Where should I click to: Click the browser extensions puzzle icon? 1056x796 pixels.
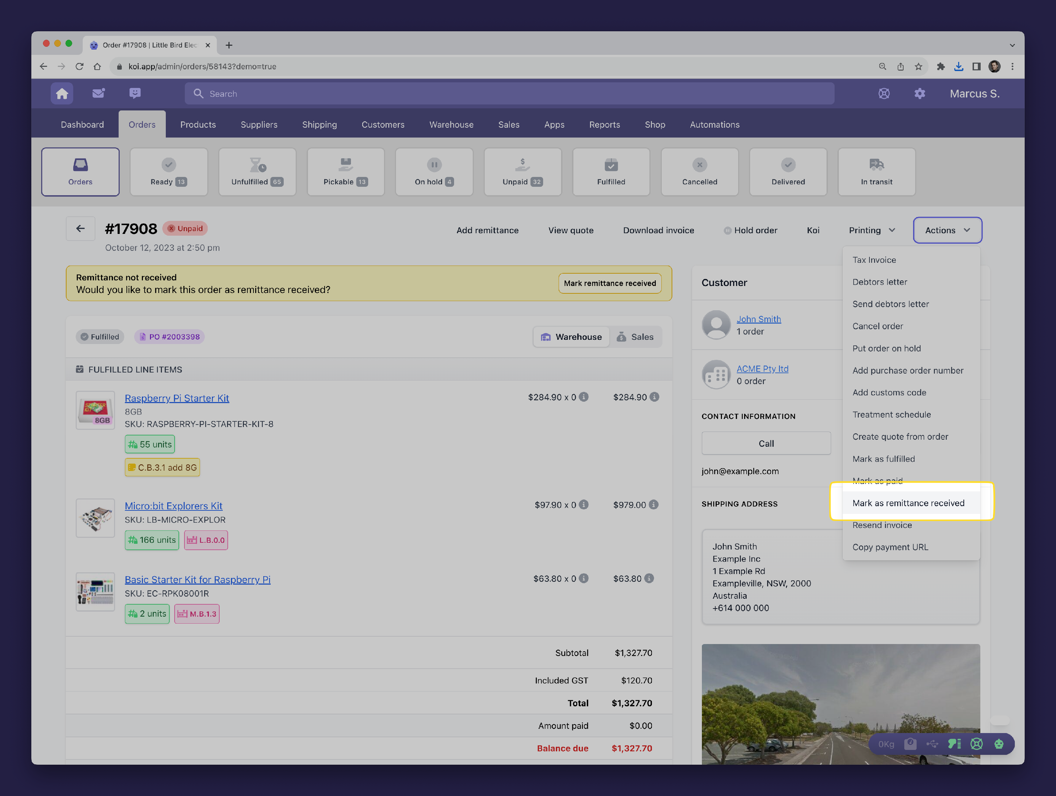click(x=941, y=66)
